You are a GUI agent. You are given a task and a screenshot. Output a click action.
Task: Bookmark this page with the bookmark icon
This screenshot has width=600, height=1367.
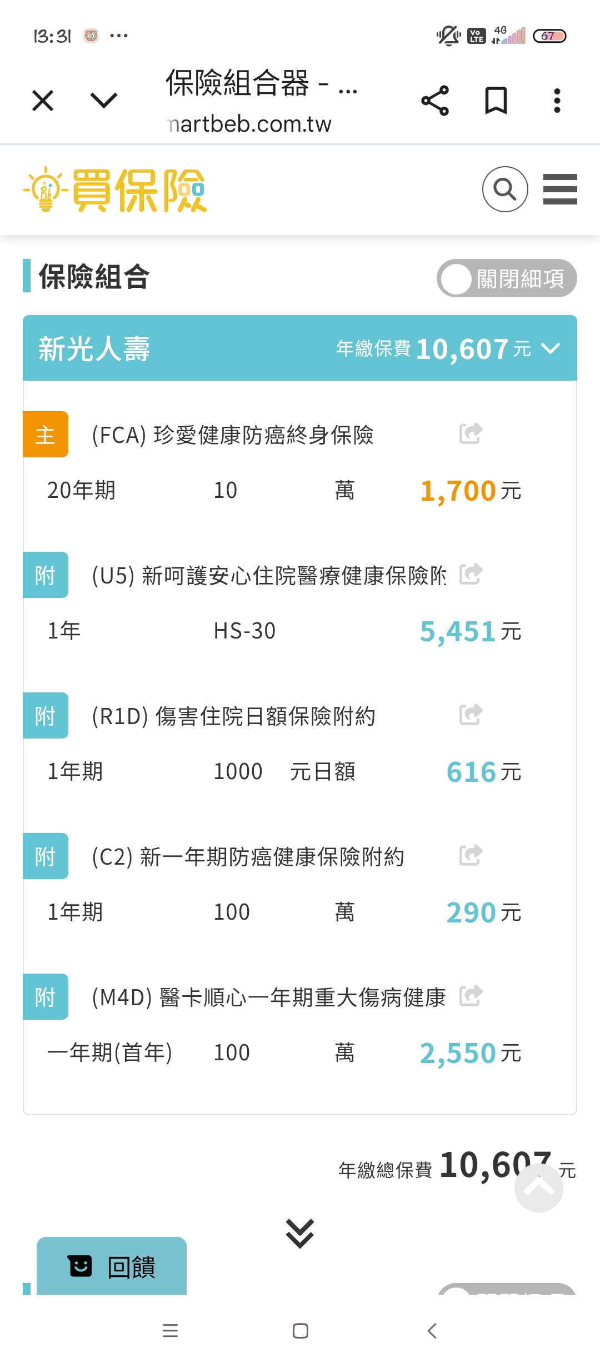[496, 101]
